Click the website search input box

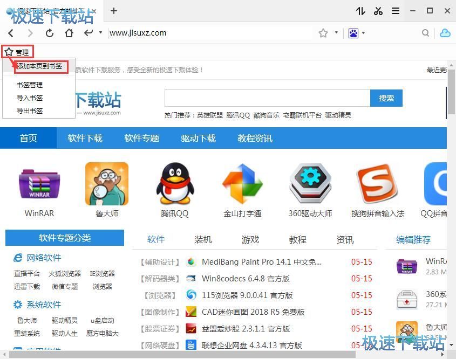point(267,98)
